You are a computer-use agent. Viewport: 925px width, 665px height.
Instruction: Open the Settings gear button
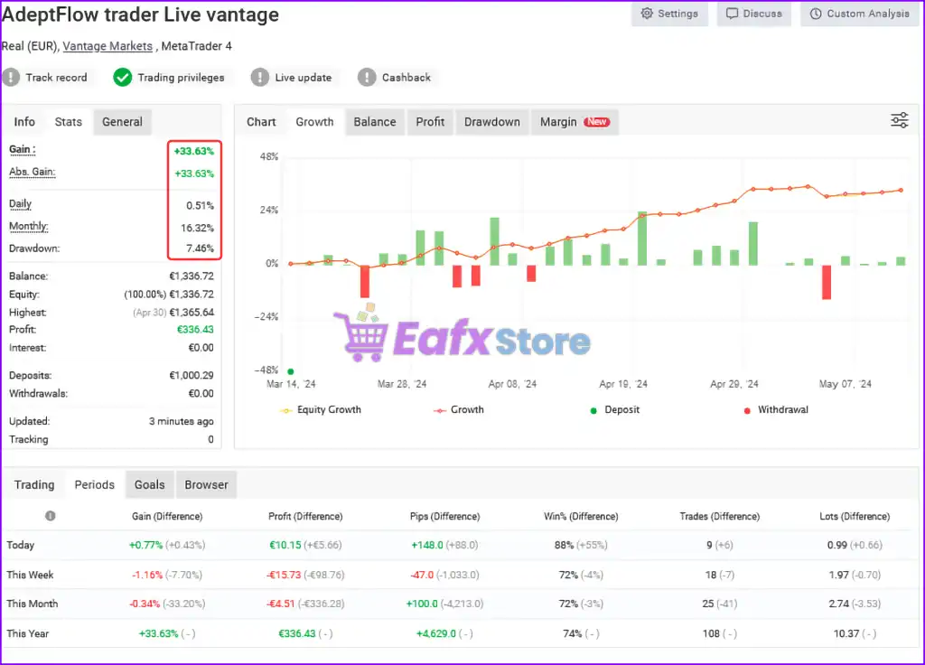pyautogui.click(x=669, y=14)
